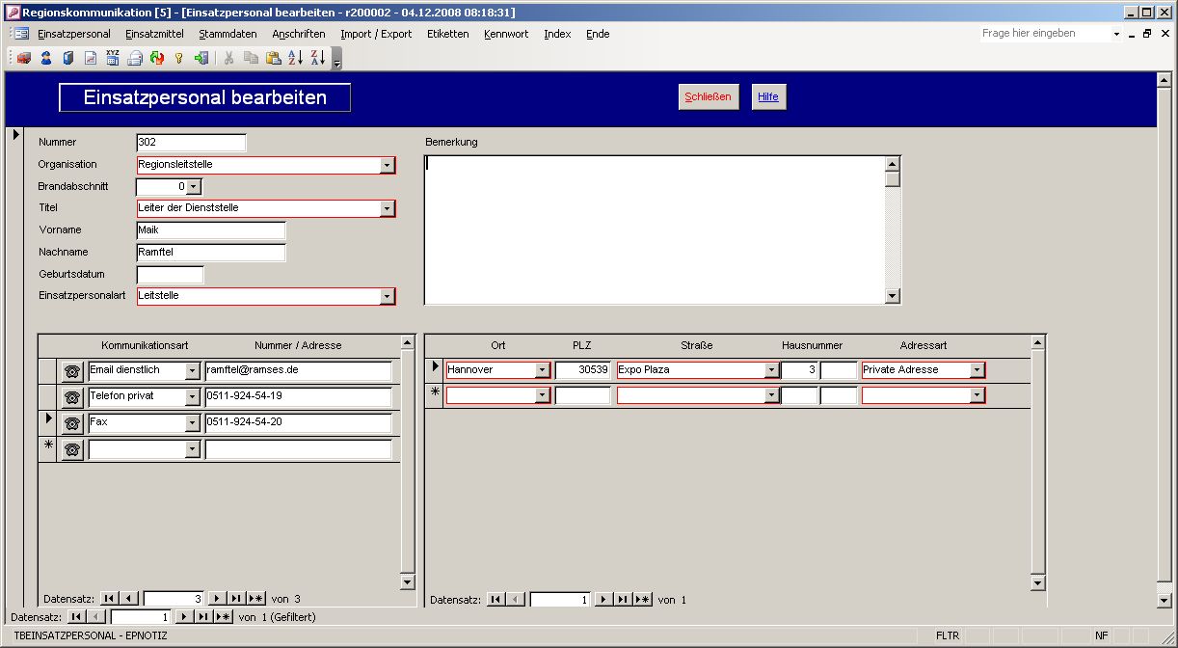Click the printer icon in toolbar
This screenshot has width=1178, height=648.
pos(135,58)
